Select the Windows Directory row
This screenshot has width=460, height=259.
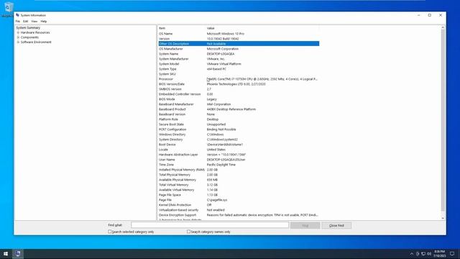(239, 135)
